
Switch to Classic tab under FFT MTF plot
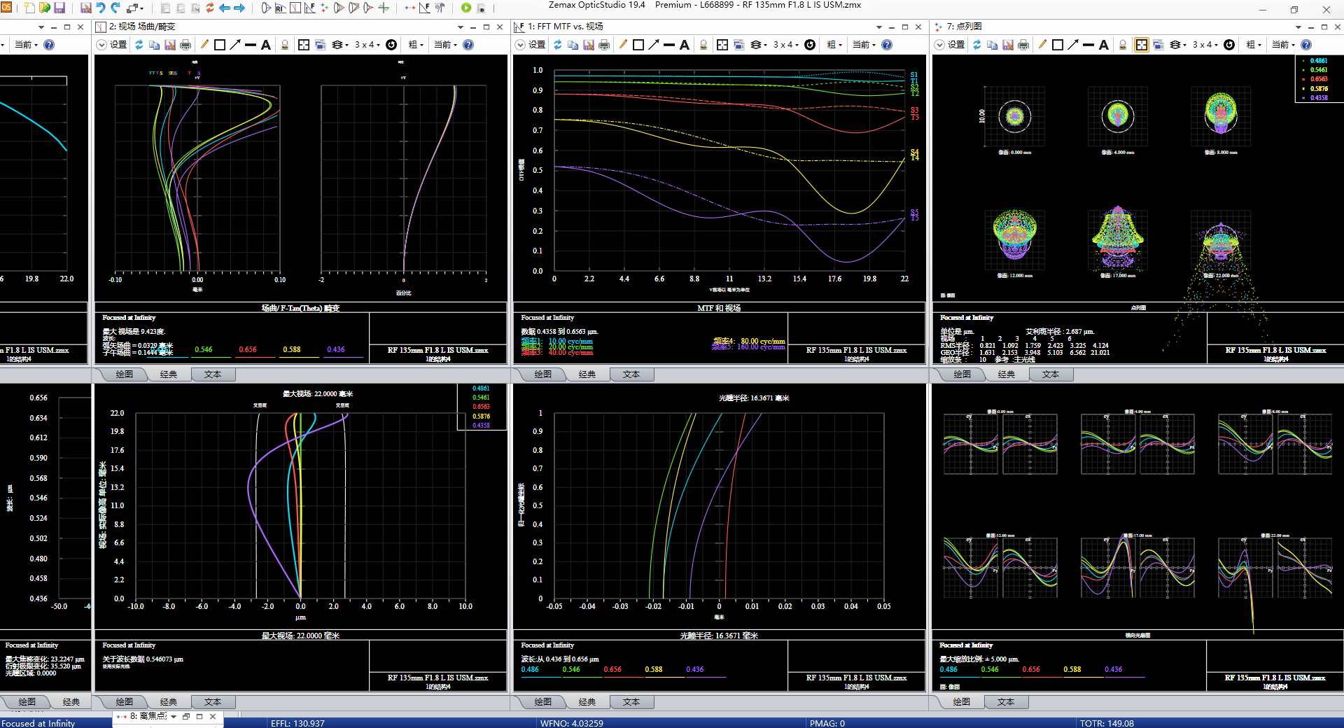(x=587, y=374)
